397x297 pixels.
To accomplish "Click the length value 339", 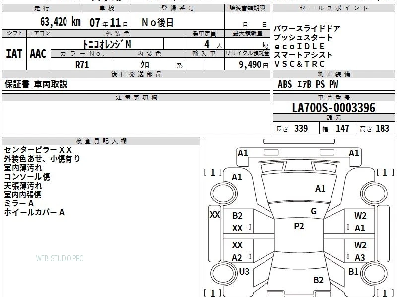I will pos(301,128).
